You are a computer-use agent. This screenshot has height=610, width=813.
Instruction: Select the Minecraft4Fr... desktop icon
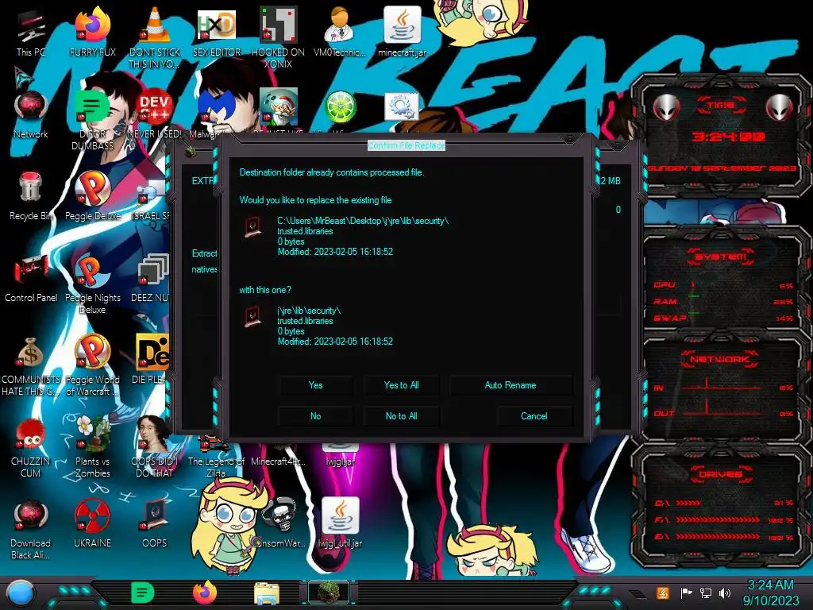(278, 457)
